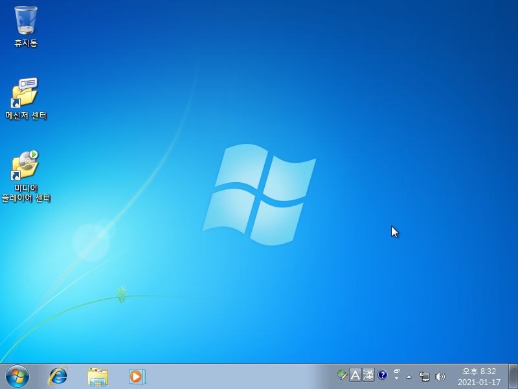Open the language bar help icon
The width and height of the screenshot is (518, 389).
(x=383, y=375)
